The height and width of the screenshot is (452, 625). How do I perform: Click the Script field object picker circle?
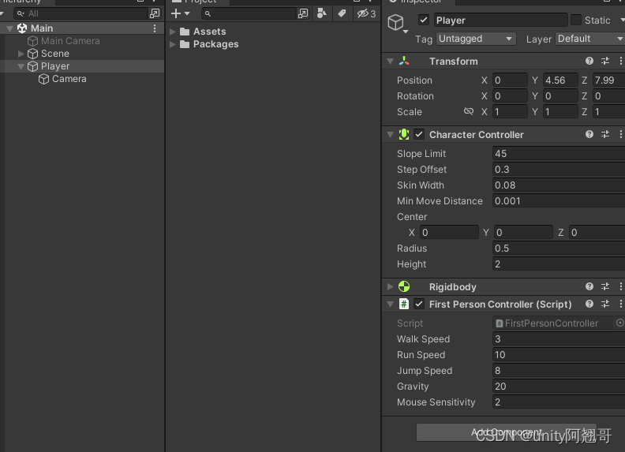619,323
